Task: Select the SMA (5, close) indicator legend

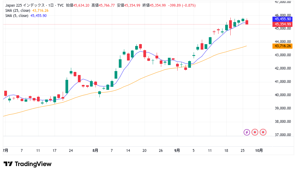Action: tap(16, 16)
